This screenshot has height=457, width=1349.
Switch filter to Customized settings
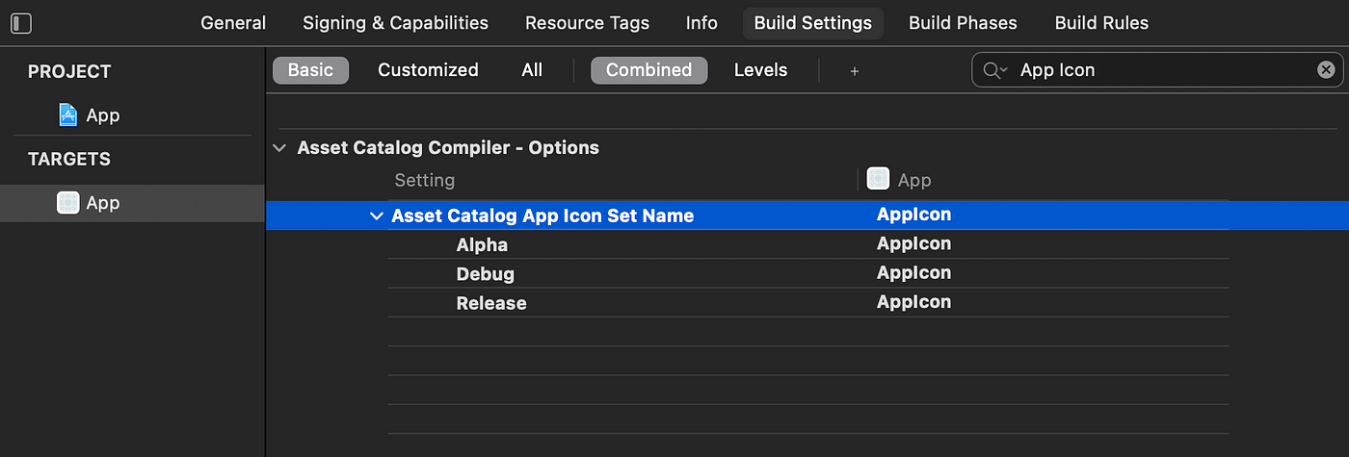(x=428, y=70)
